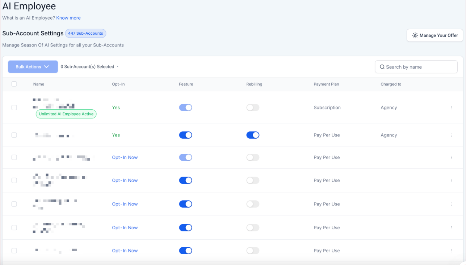Turn off Rebilling for the second sub-account
This screenshot has height=265, width=466.
pyautogui.click(x=253, y=135)
